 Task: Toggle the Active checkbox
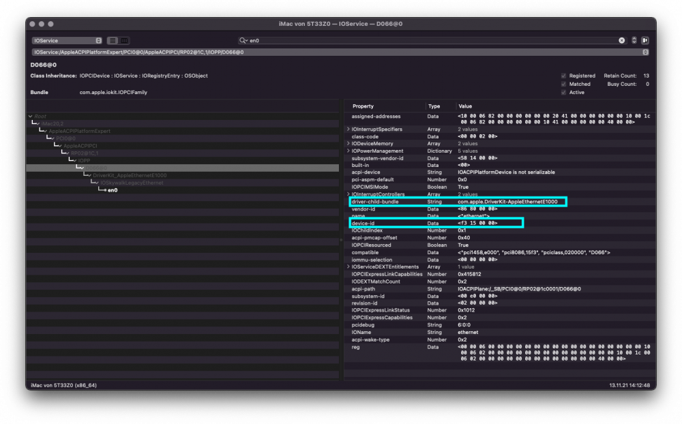[564, 92]
